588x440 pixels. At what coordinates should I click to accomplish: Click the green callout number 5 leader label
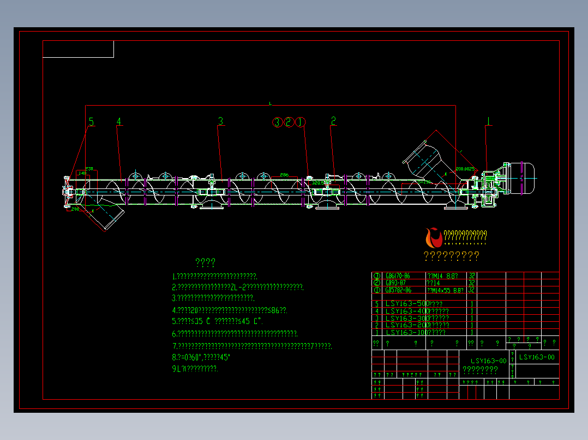click(x=91, y=121)
